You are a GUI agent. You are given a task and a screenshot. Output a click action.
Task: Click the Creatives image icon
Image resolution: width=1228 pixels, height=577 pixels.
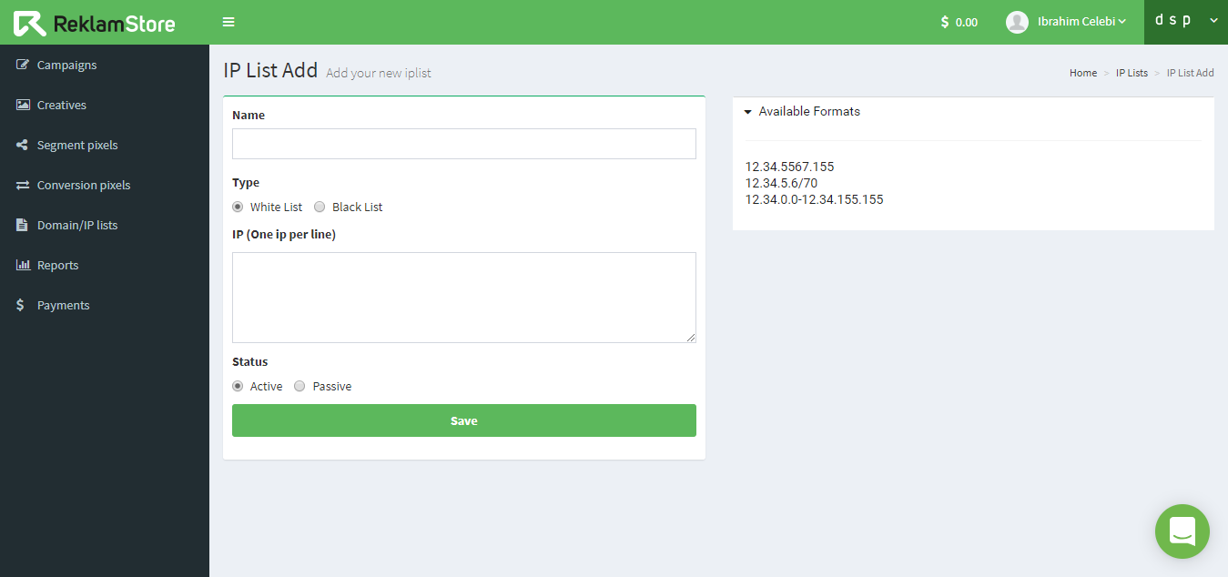[x=23, y=105]
